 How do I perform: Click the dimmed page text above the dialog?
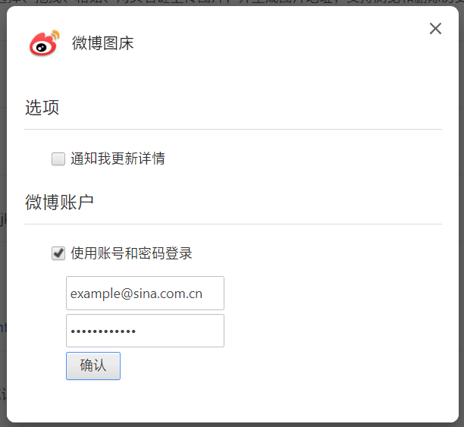click(232, 2)
